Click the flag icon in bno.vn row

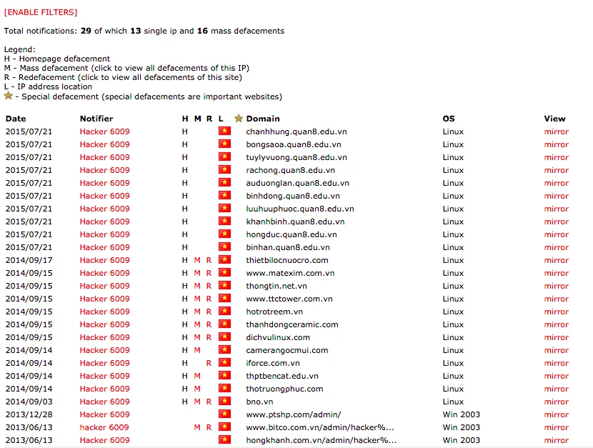(x=224, y=402)
